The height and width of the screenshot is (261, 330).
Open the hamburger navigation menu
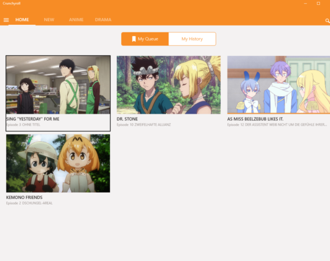pyautogui.click(x=6, y=20)
